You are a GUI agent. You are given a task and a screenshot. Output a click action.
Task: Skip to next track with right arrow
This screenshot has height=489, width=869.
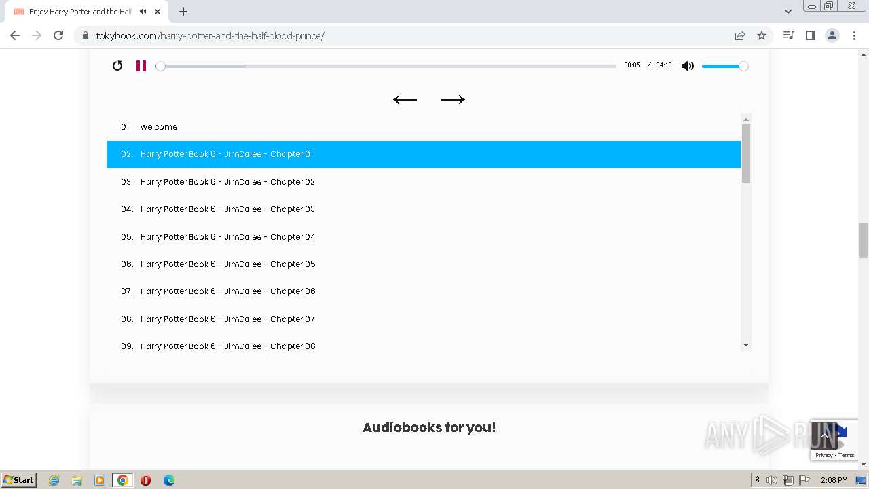point(453,100)
